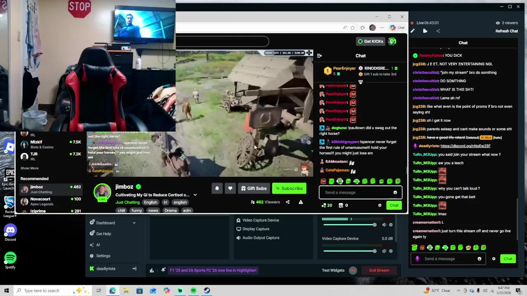Open gear settings for upper audio mixer channel
The width and height of the screenshot is (527, 296).
391,224
